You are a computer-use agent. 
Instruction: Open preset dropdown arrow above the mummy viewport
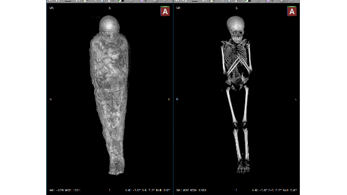pyautogui.click(x=146, y=1)
